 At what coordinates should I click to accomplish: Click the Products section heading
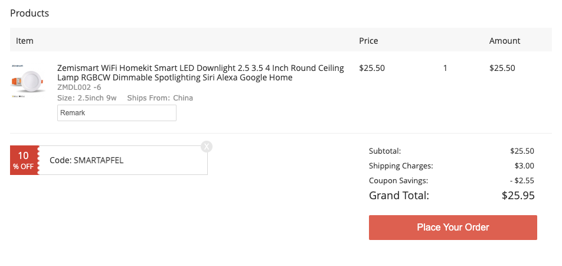pyautogui.click(x=30, y=13)
